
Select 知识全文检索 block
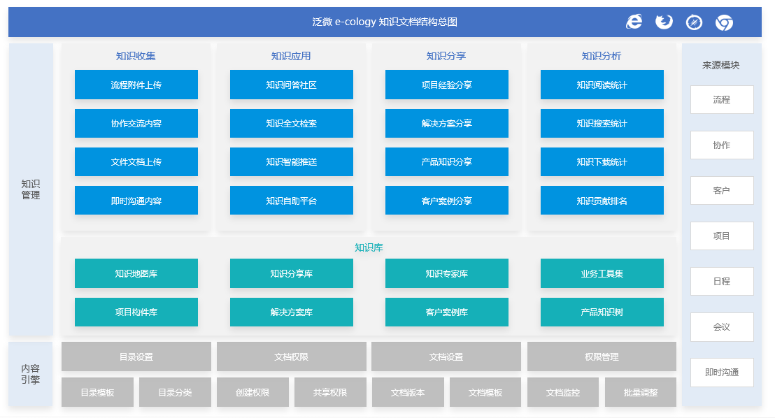(292, 123)
